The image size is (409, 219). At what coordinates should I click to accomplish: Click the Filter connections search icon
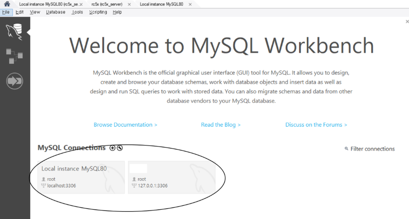[x=346, y=149]
